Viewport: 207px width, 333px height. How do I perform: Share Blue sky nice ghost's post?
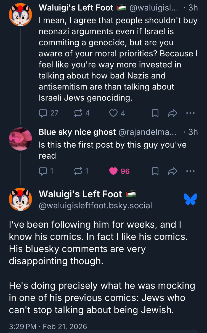click(173, 171)
